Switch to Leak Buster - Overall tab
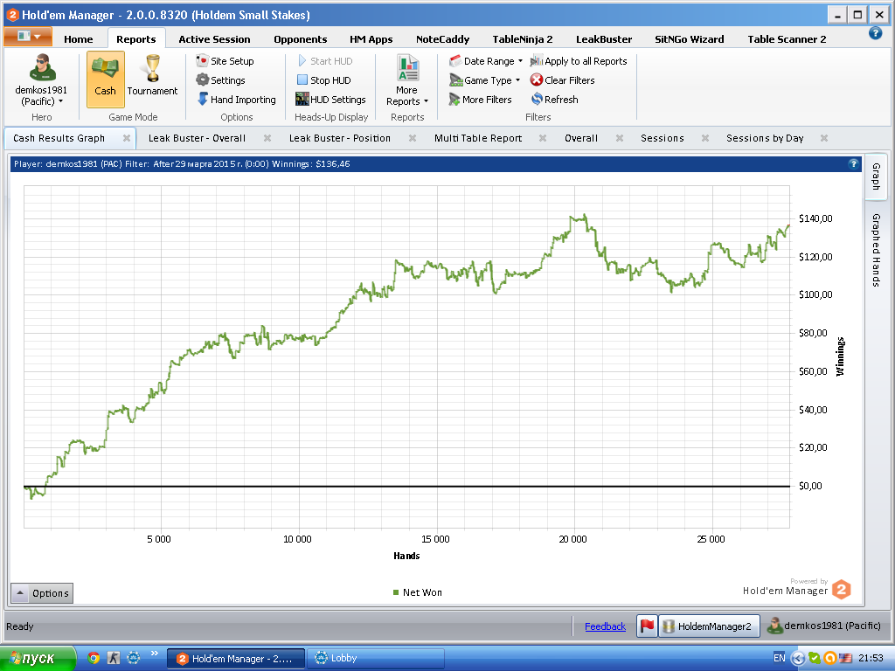This screenshot has height=671, width=895. 197,138
